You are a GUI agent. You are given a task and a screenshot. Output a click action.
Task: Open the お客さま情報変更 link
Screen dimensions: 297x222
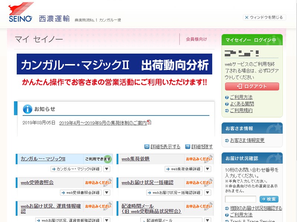[247, 140]
